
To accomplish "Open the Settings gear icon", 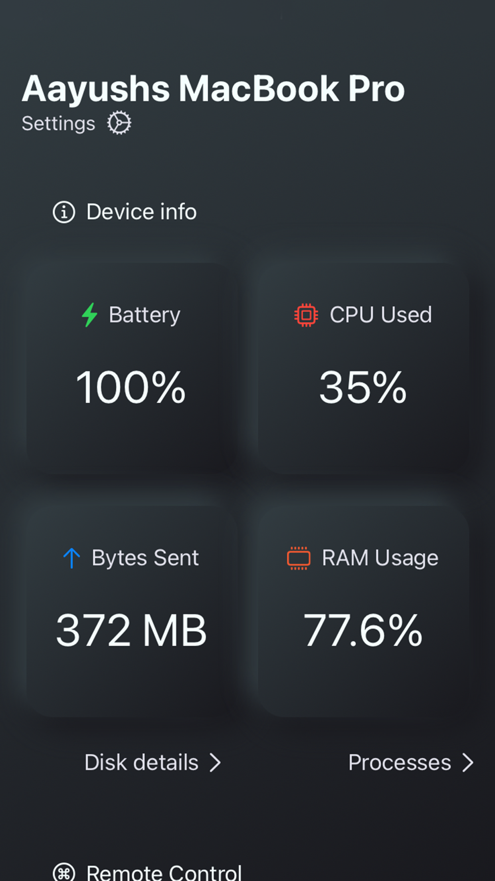I will pyautogui.click(x=119, y=123).
